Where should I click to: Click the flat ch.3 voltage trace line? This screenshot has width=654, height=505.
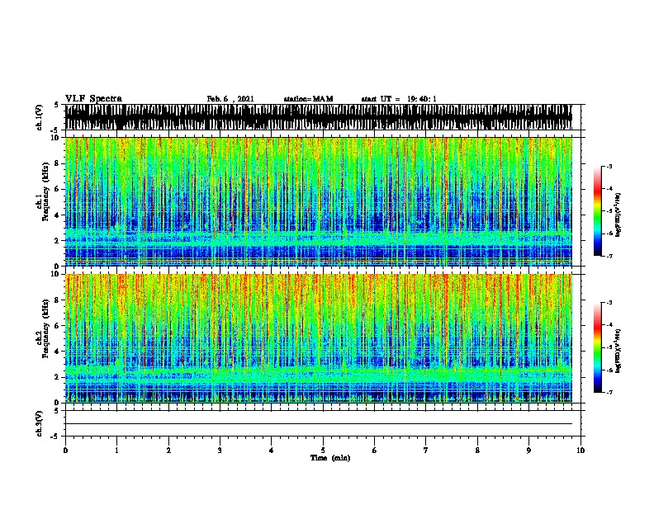[x=319, y=424]
